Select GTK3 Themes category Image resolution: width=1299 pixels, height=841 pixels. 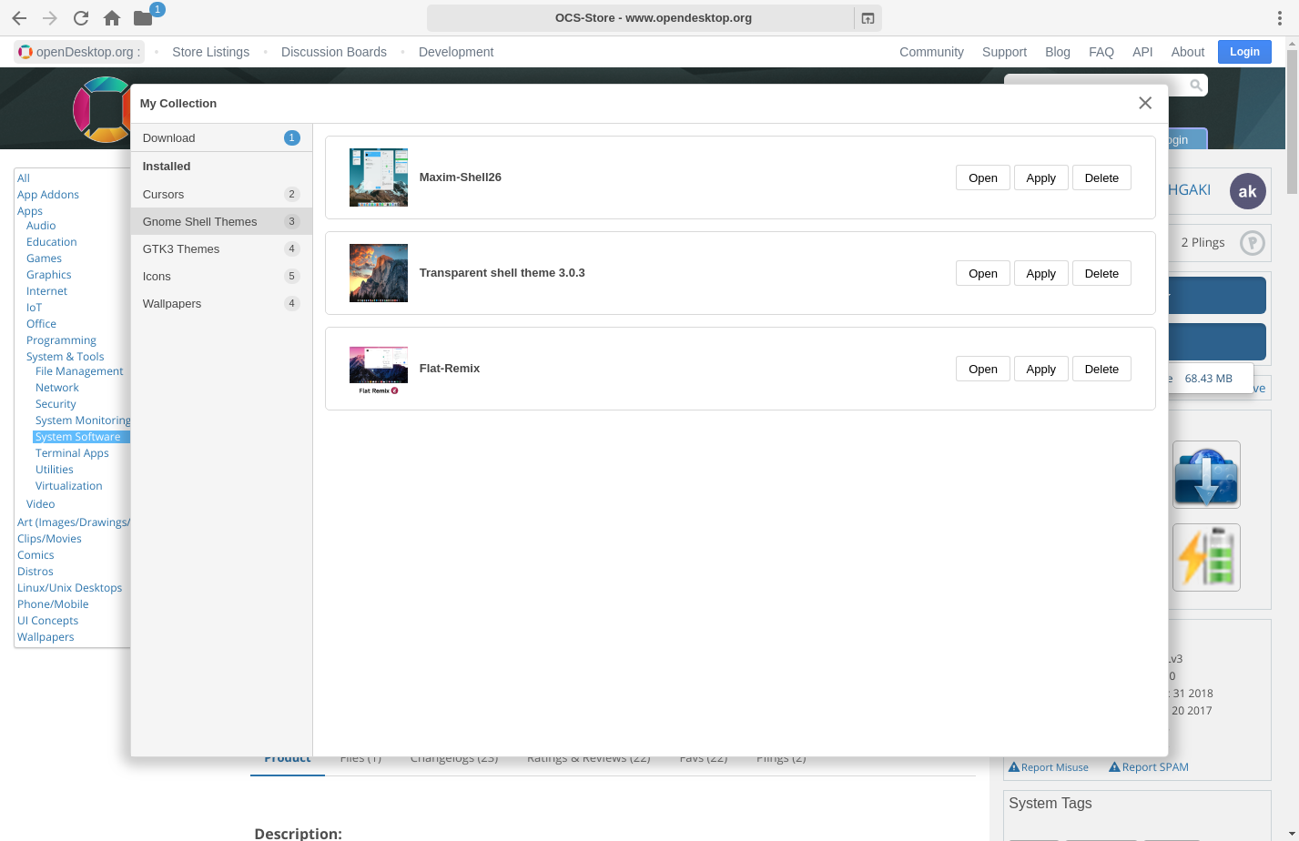(x=221, y=248)
